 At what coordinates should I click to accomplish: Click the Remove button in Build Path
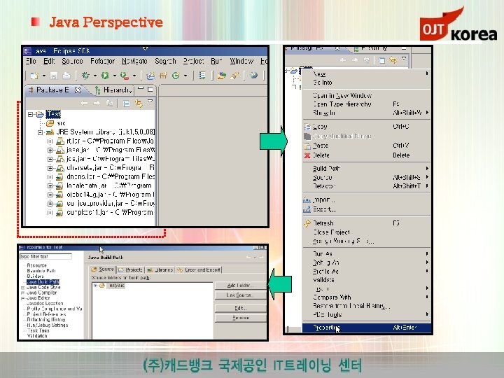pos(240,318)
